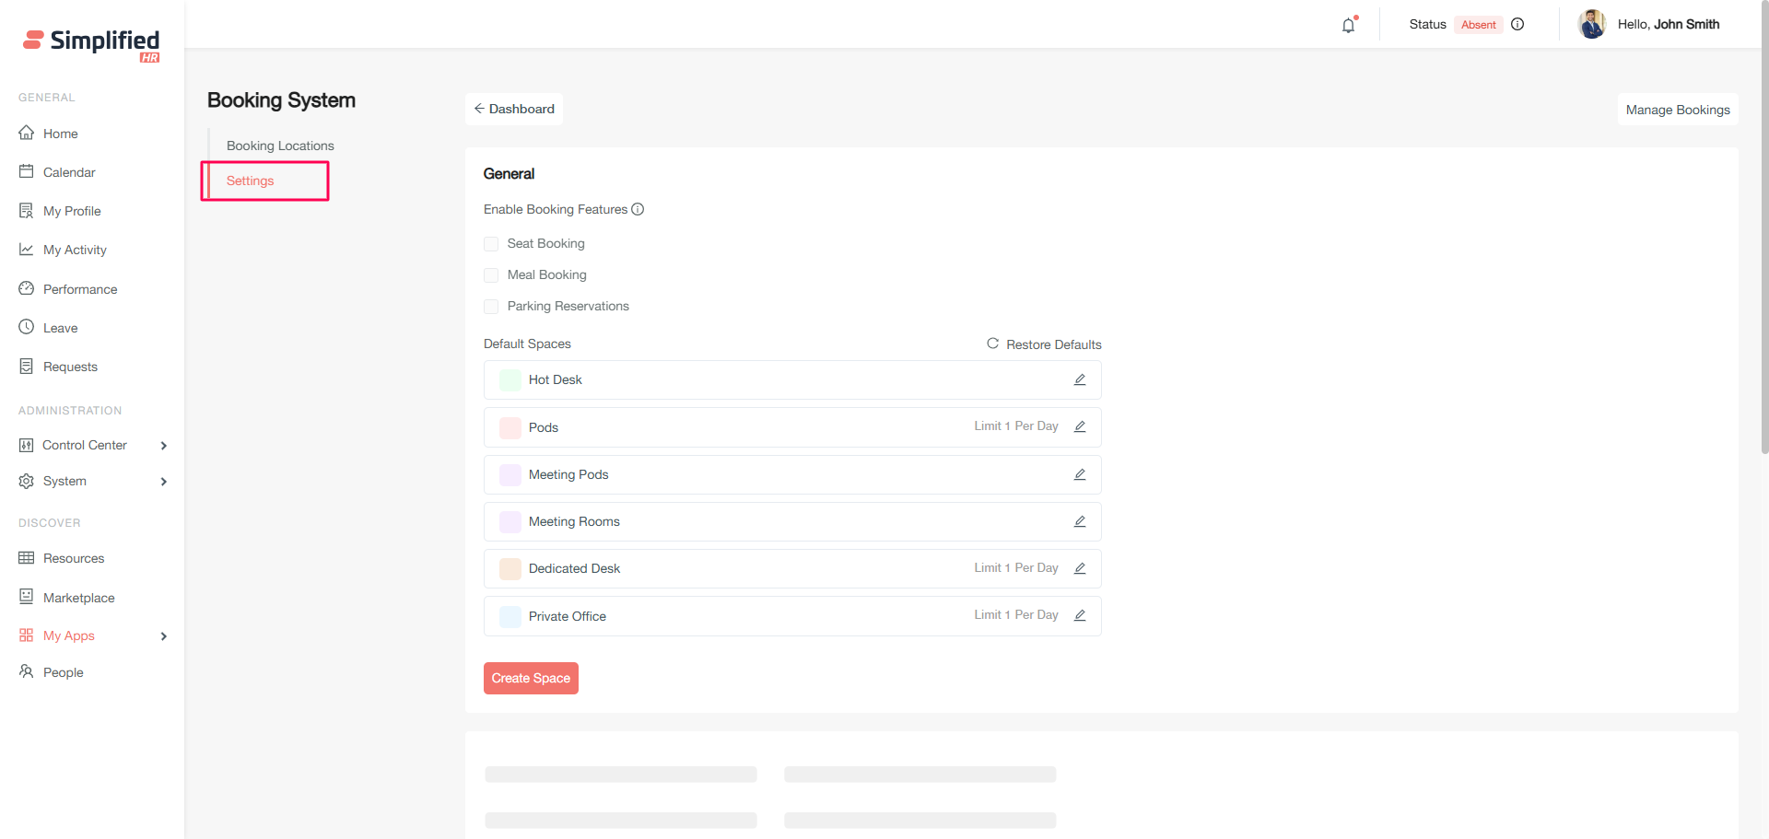Edit the Private Office space
Viewport: 1769px width, 839px height.
click(x=1080, y=615)
